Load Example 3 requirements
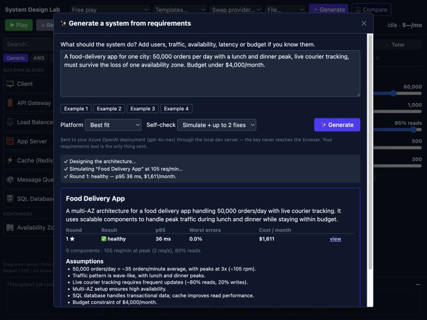Screen dimensions: 427x320 click(143, 109)
